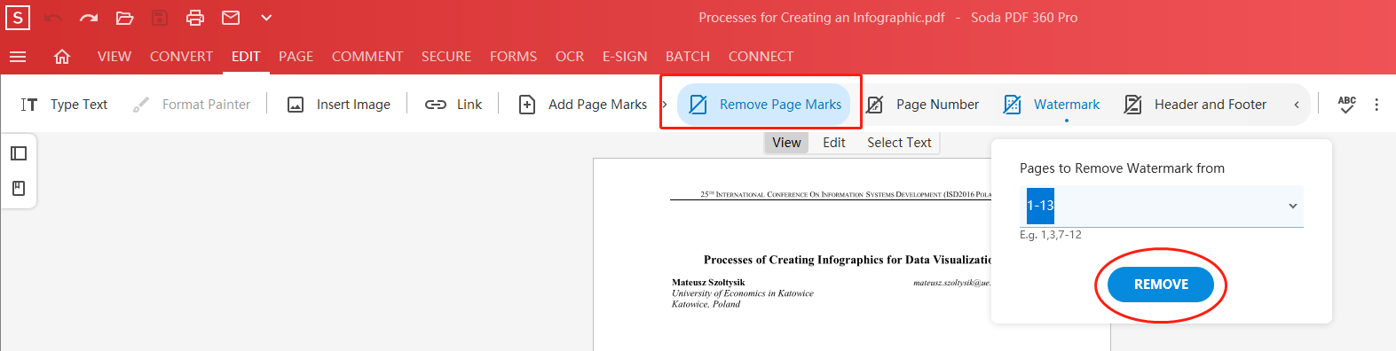This screenshot has height=351, width=1396.
Task: Choose Insert Image tool
Action: pos(339,105)
